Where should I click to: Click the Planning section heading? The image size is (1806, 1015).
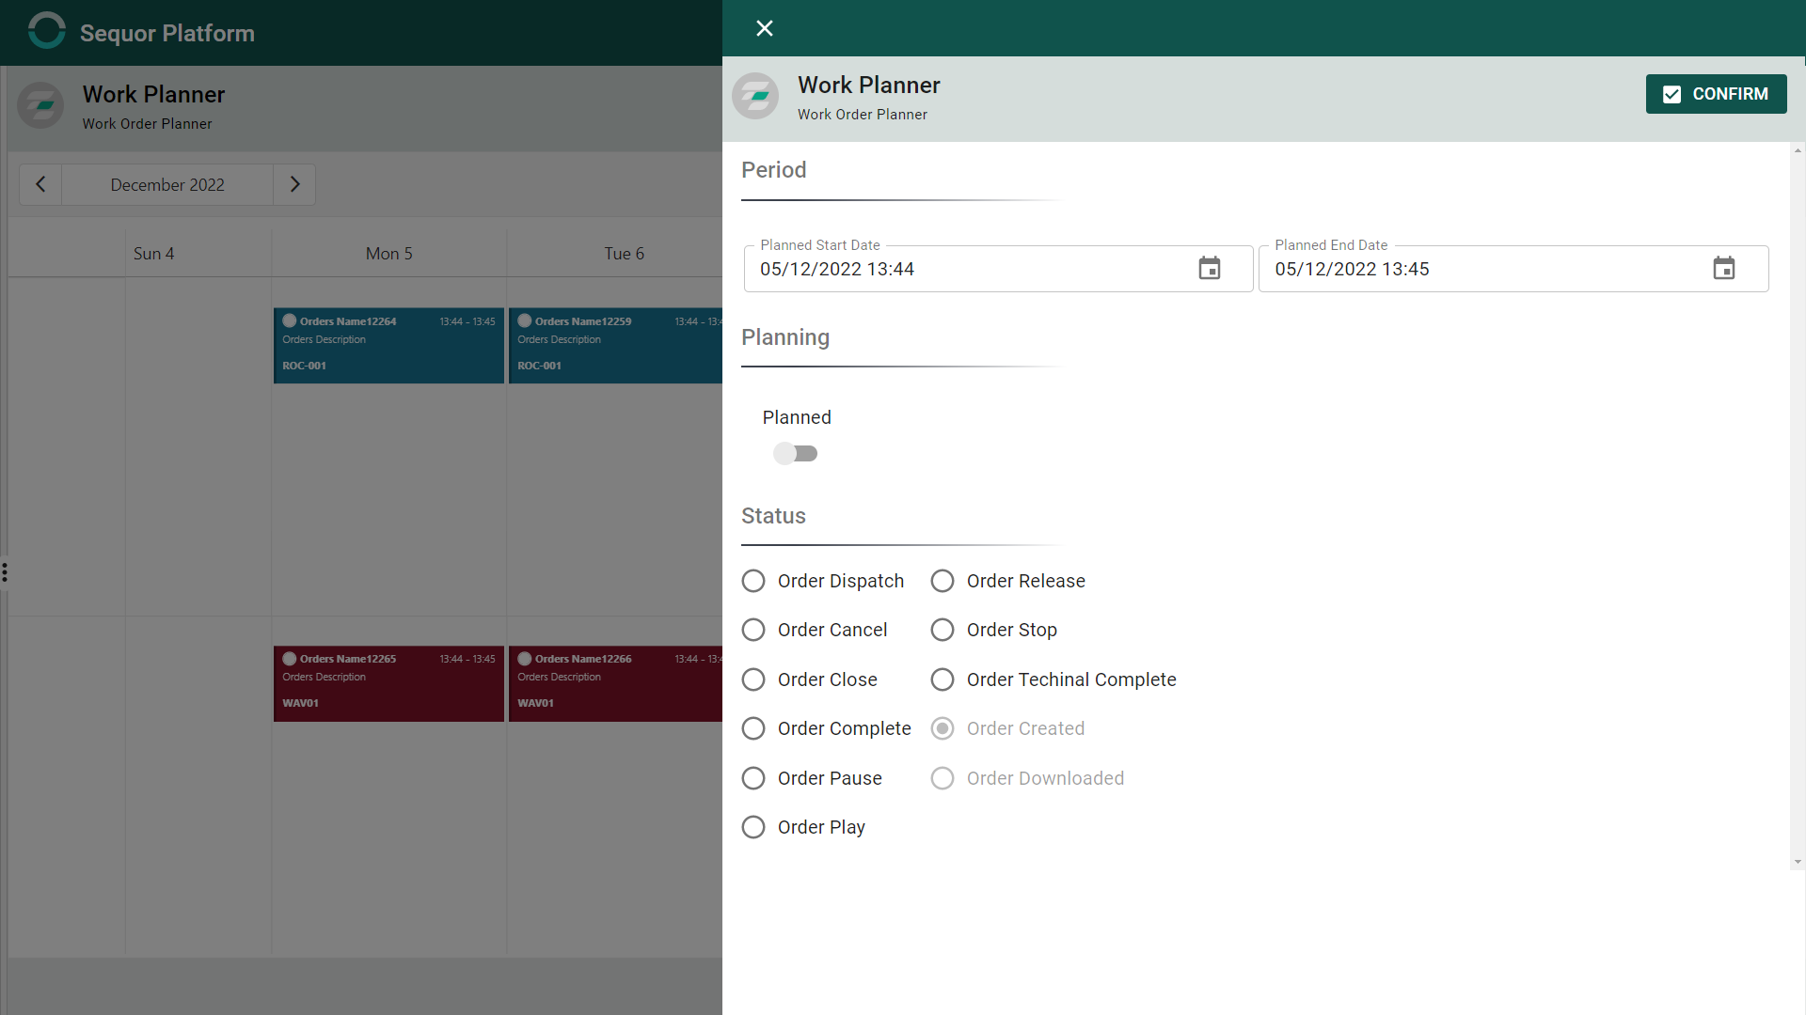tap(785, 337)
